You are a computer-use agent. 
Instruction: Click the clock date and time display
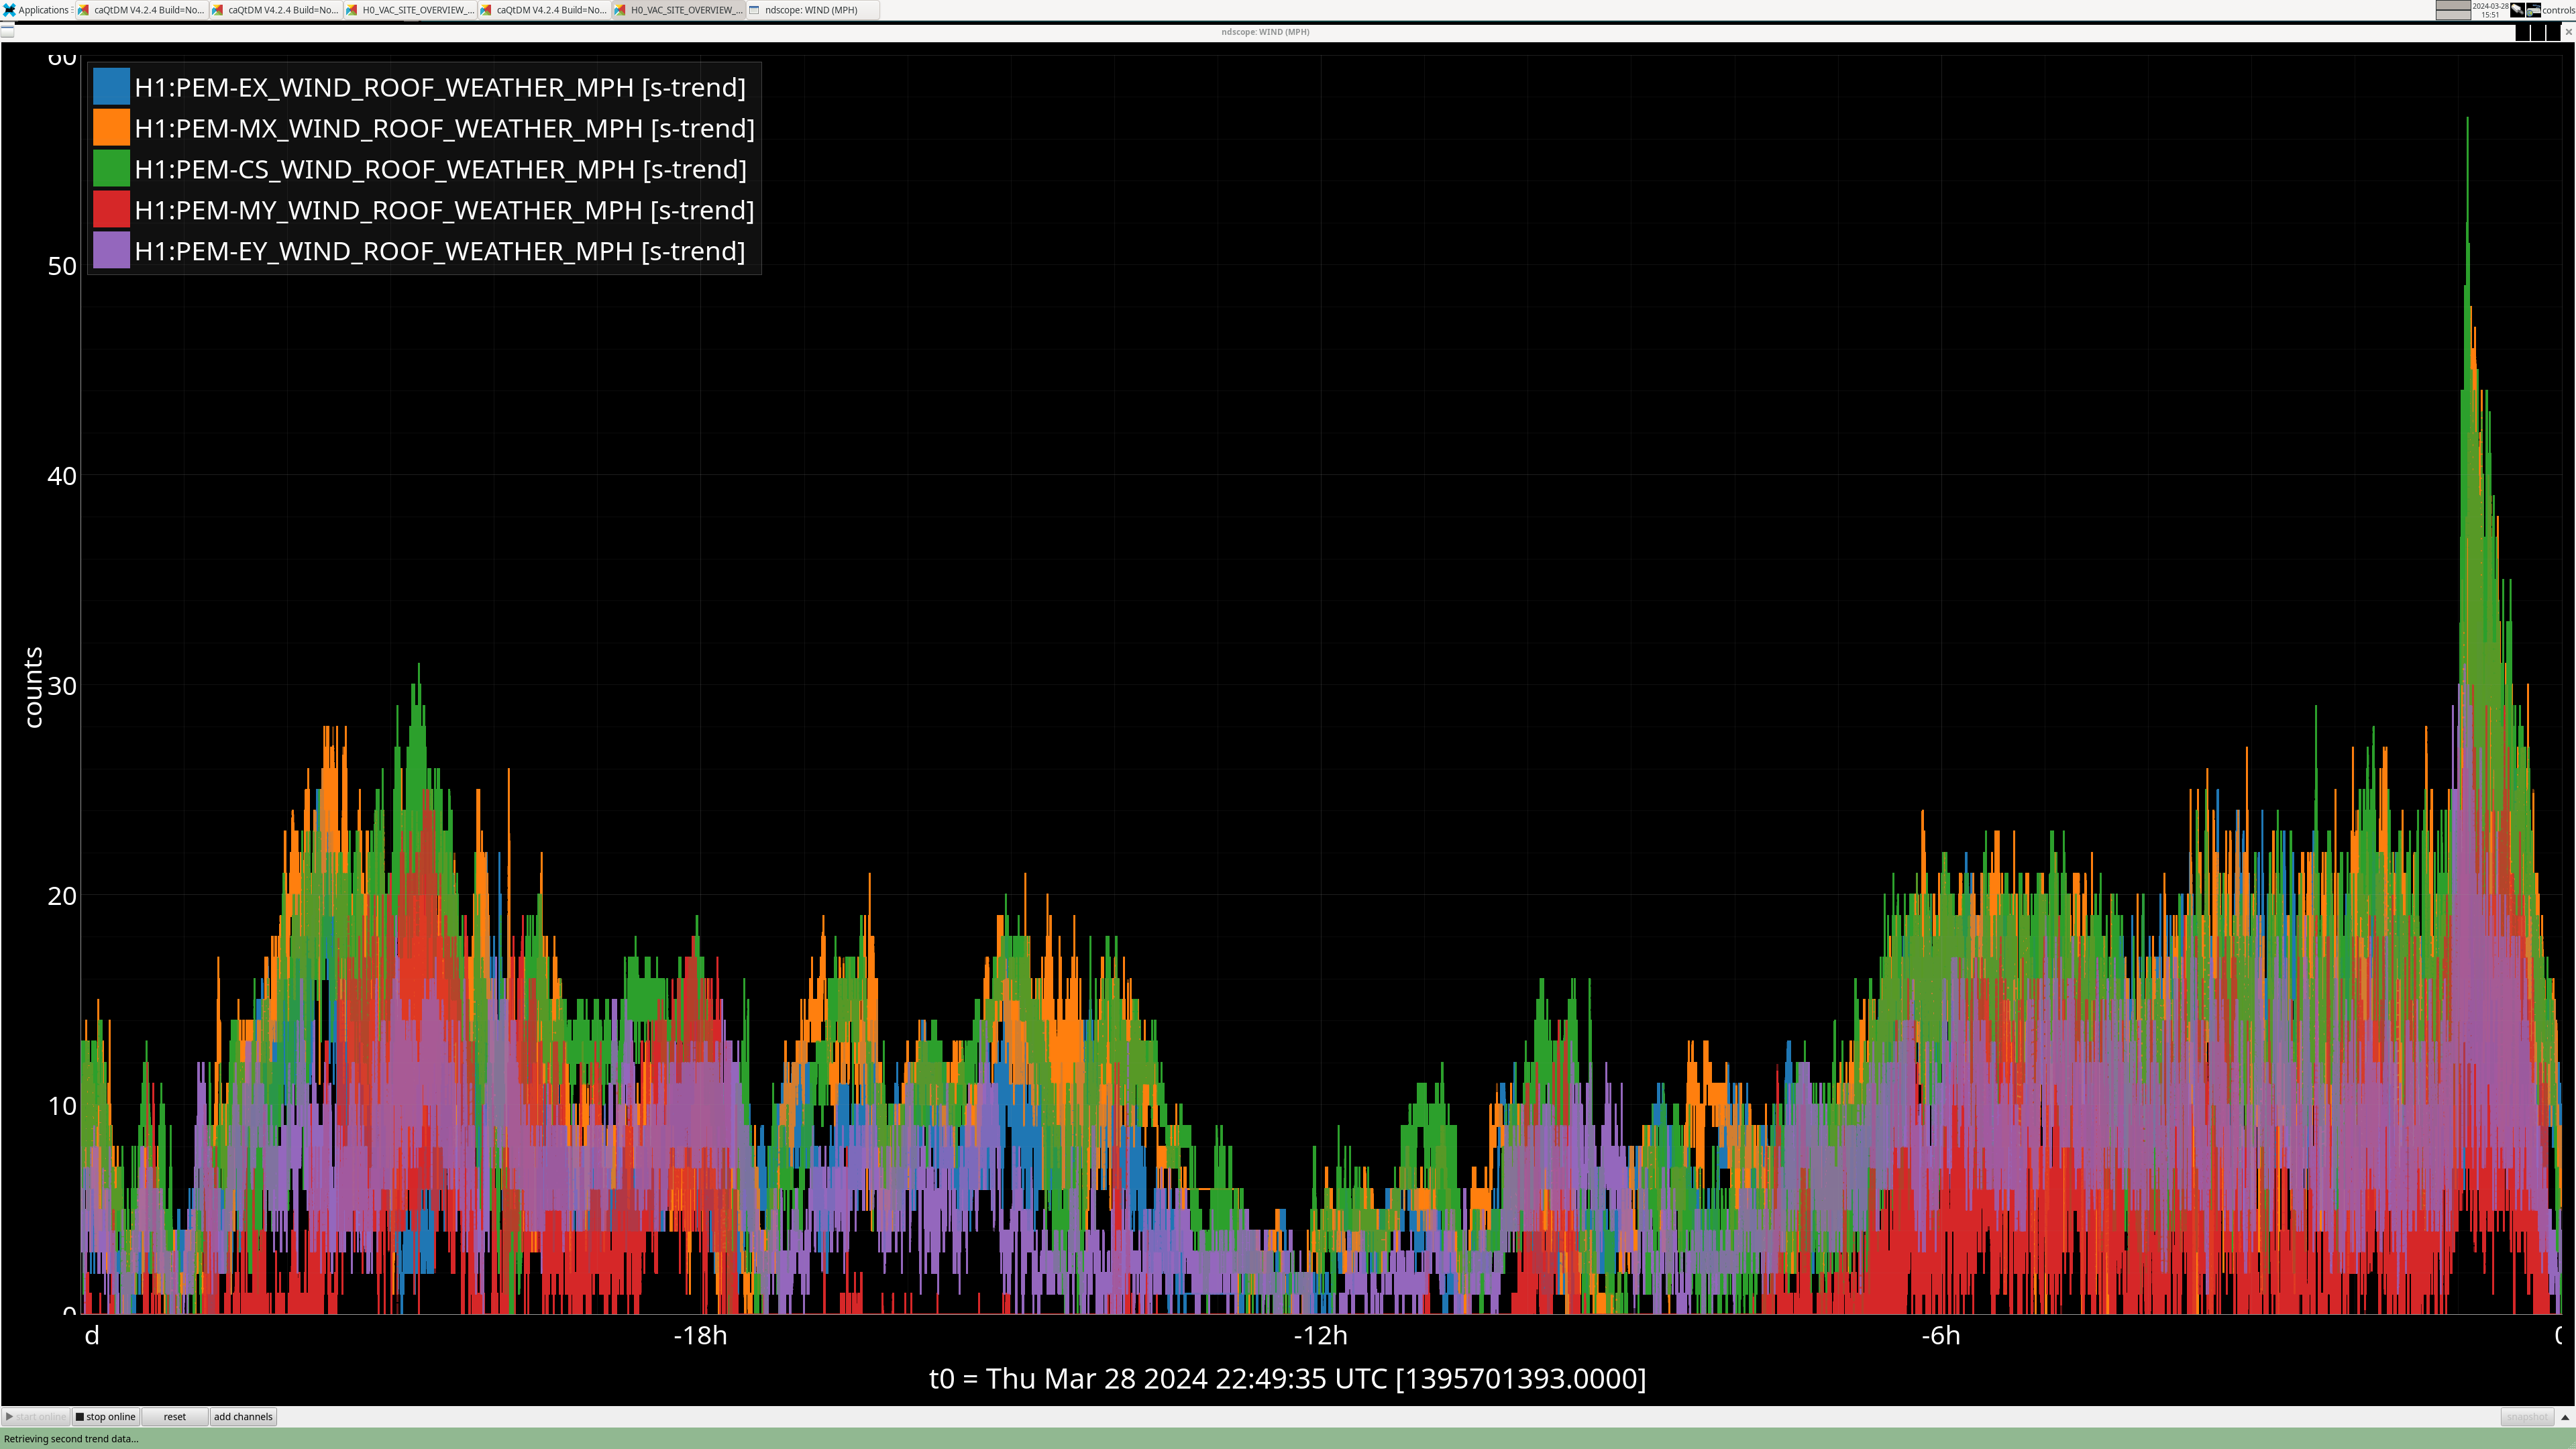[2490, 10]
